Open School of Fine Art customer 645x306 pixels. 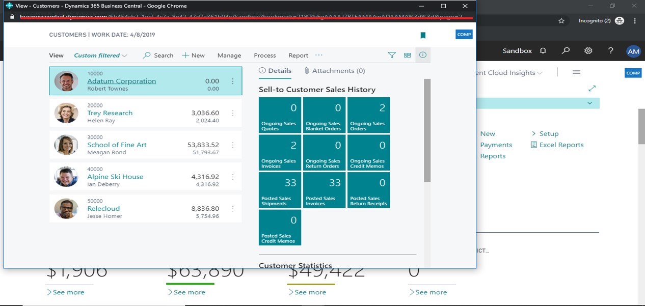(117, 145)
